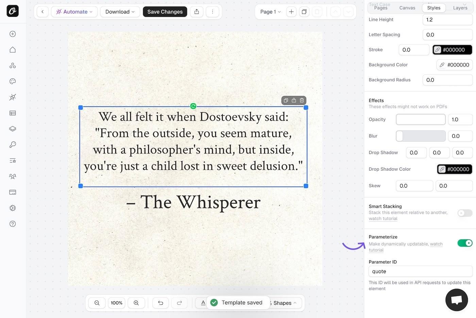
Task: Open the Automate dropdown
Action: tap(74, 12)
